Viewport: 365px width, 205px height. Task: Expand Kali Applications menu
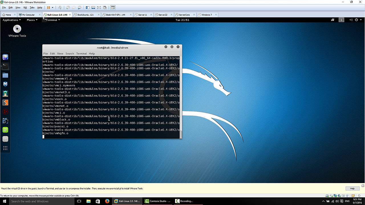point(12,20)
